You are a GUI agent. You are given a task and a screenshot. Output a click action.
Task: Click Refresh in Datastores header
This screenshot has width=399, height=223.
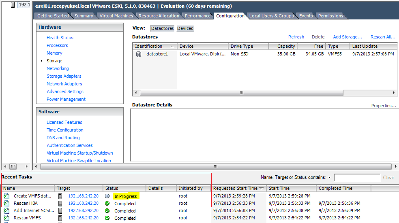tap(296, 37)
